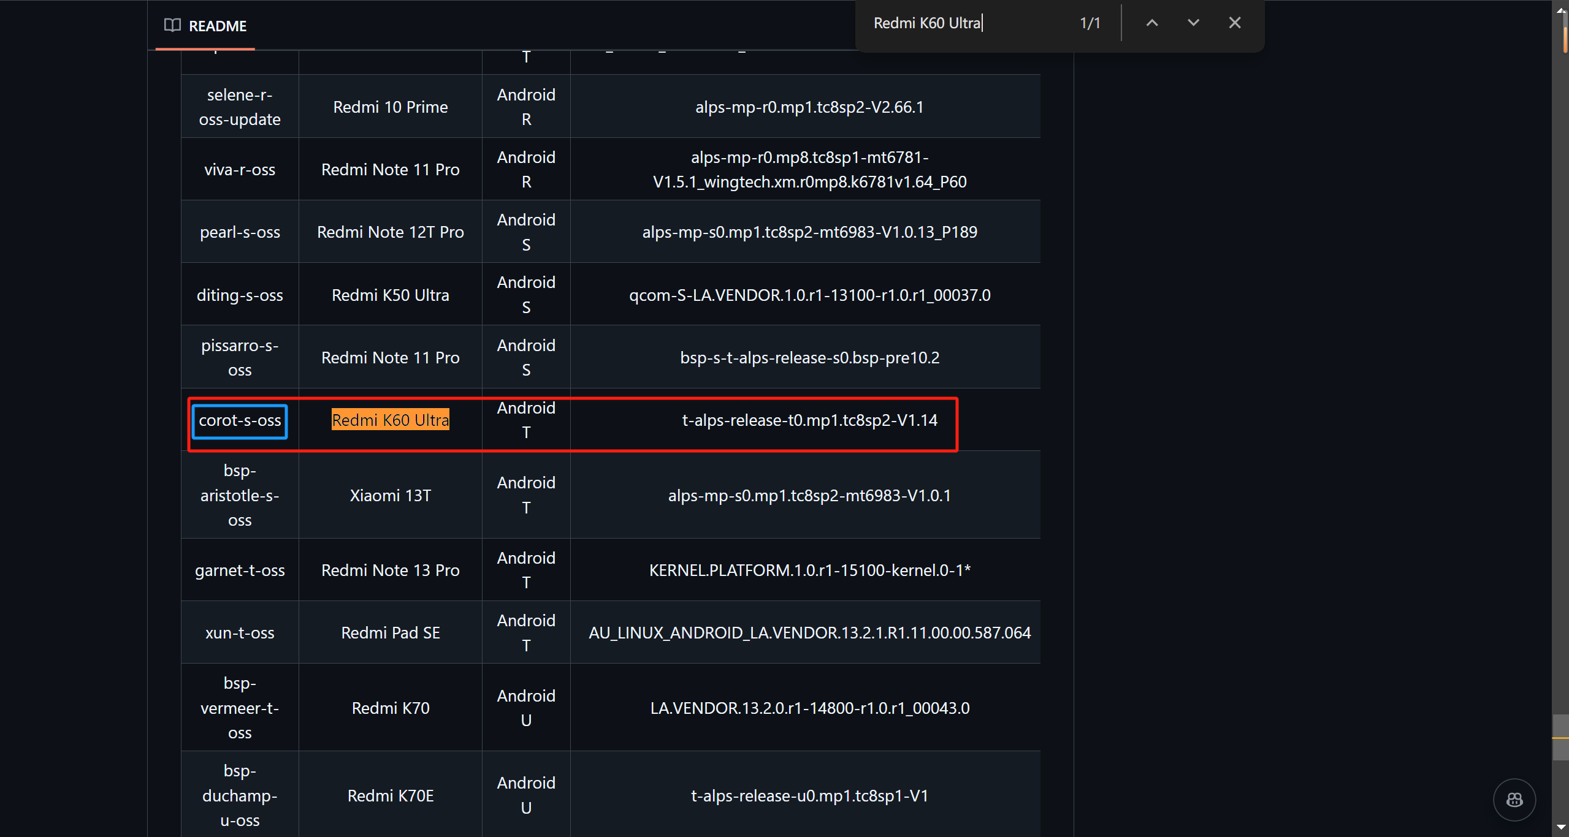This screenshot has height=837, width=1569.
Task: Open the garnet-t-oss branch link
Action: click(x=240, y=570)
